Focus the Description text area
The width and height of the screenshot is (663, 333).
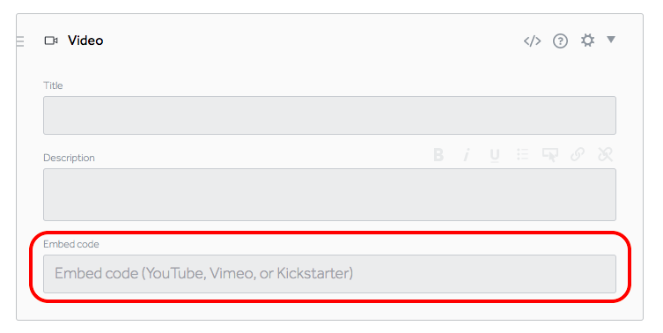(329, 194)
